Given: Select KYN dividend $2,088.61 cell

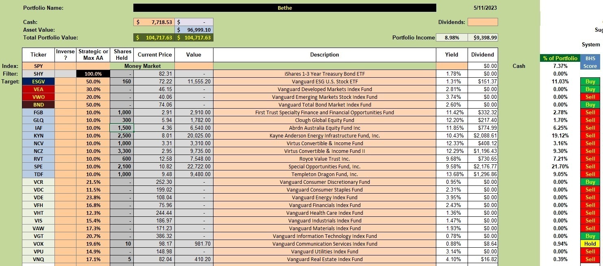Looking at the screenshot, I should [483, 135].
